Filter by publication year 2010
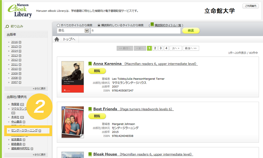 [14, 69]
